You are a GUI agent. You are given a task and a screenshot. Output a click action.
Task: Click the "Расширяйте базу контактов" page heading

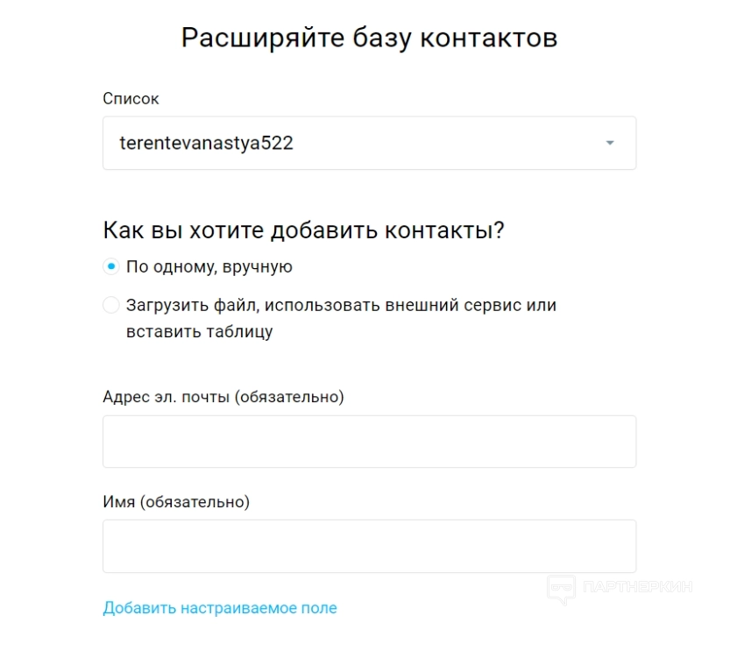click(x=369, y=39)
